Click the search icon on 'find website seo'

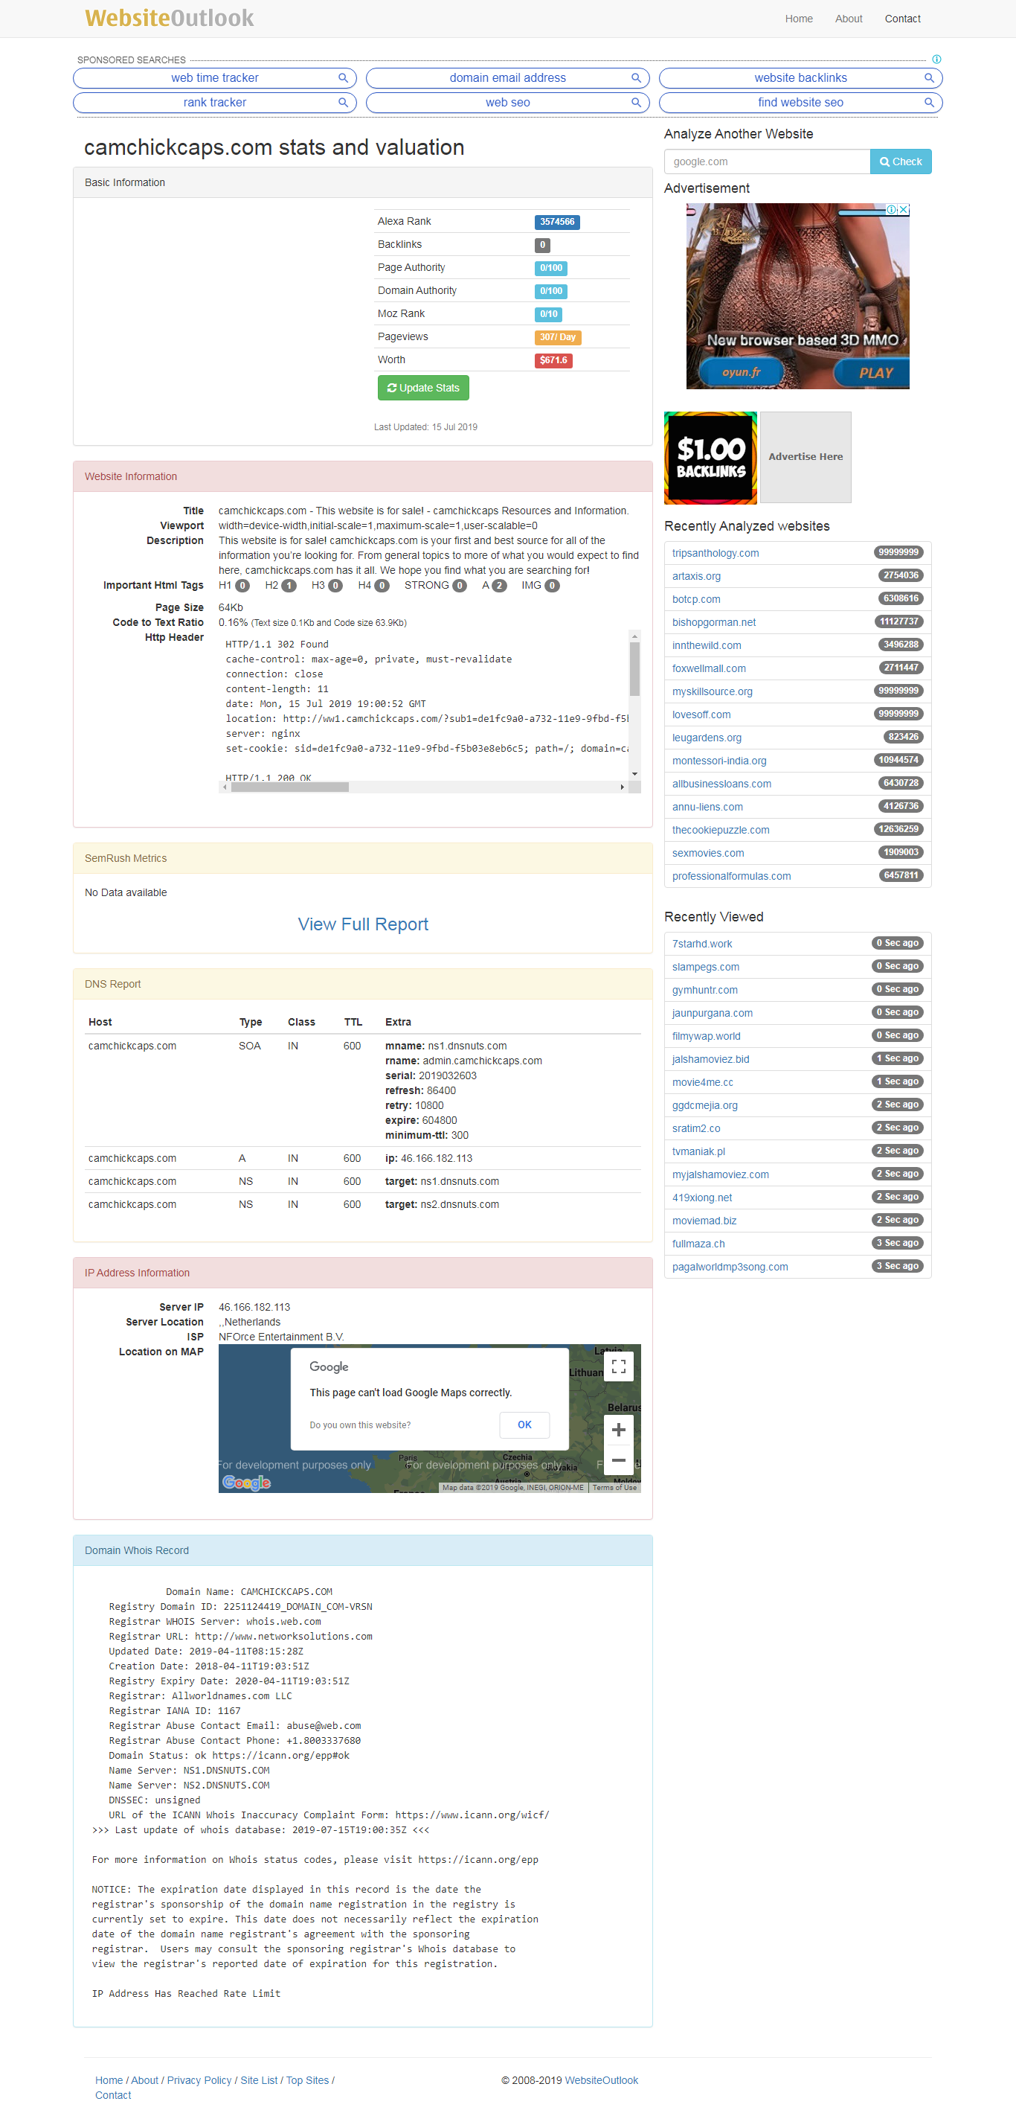click(929, 103)
